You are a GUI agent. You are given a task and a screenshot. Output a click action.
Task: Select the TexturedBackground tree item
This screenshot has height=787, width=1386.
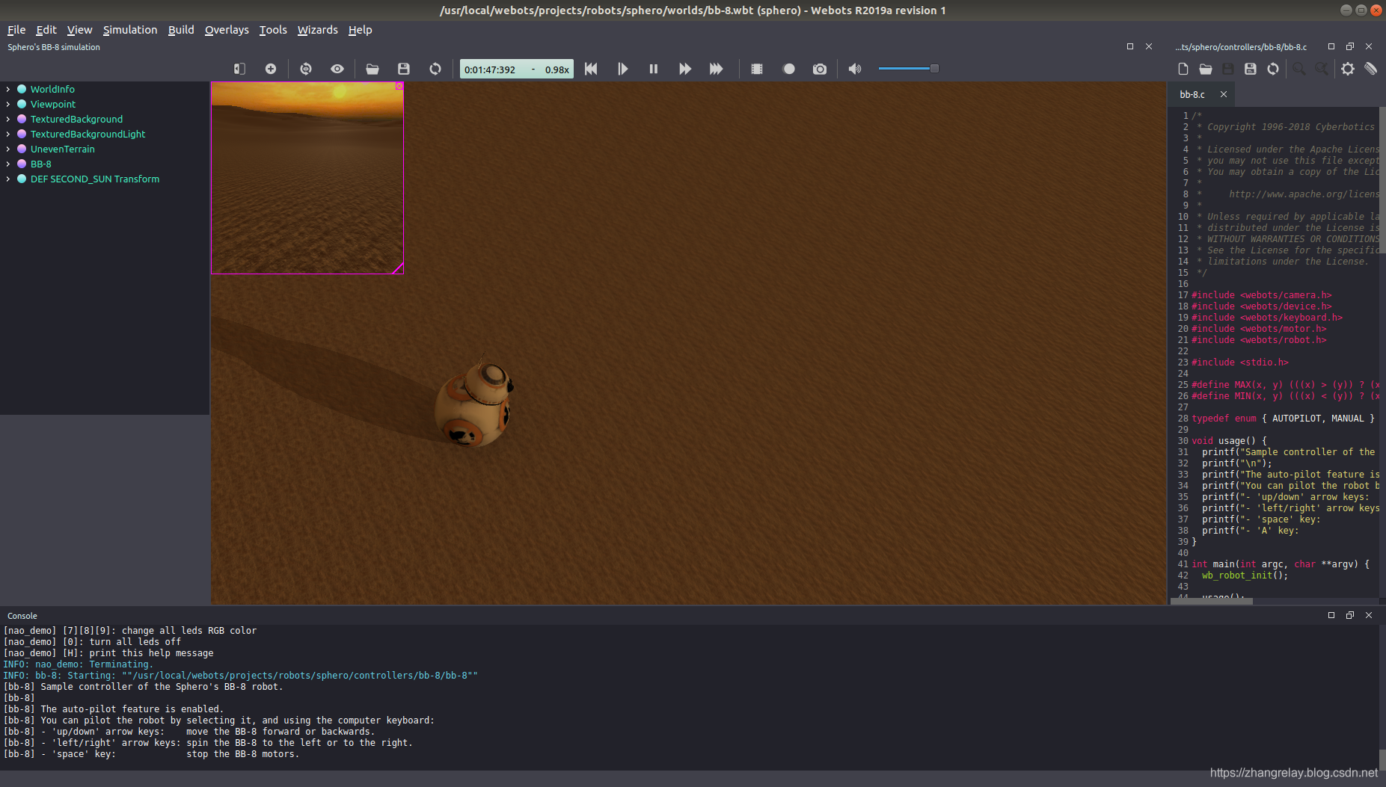coord(76,119)
